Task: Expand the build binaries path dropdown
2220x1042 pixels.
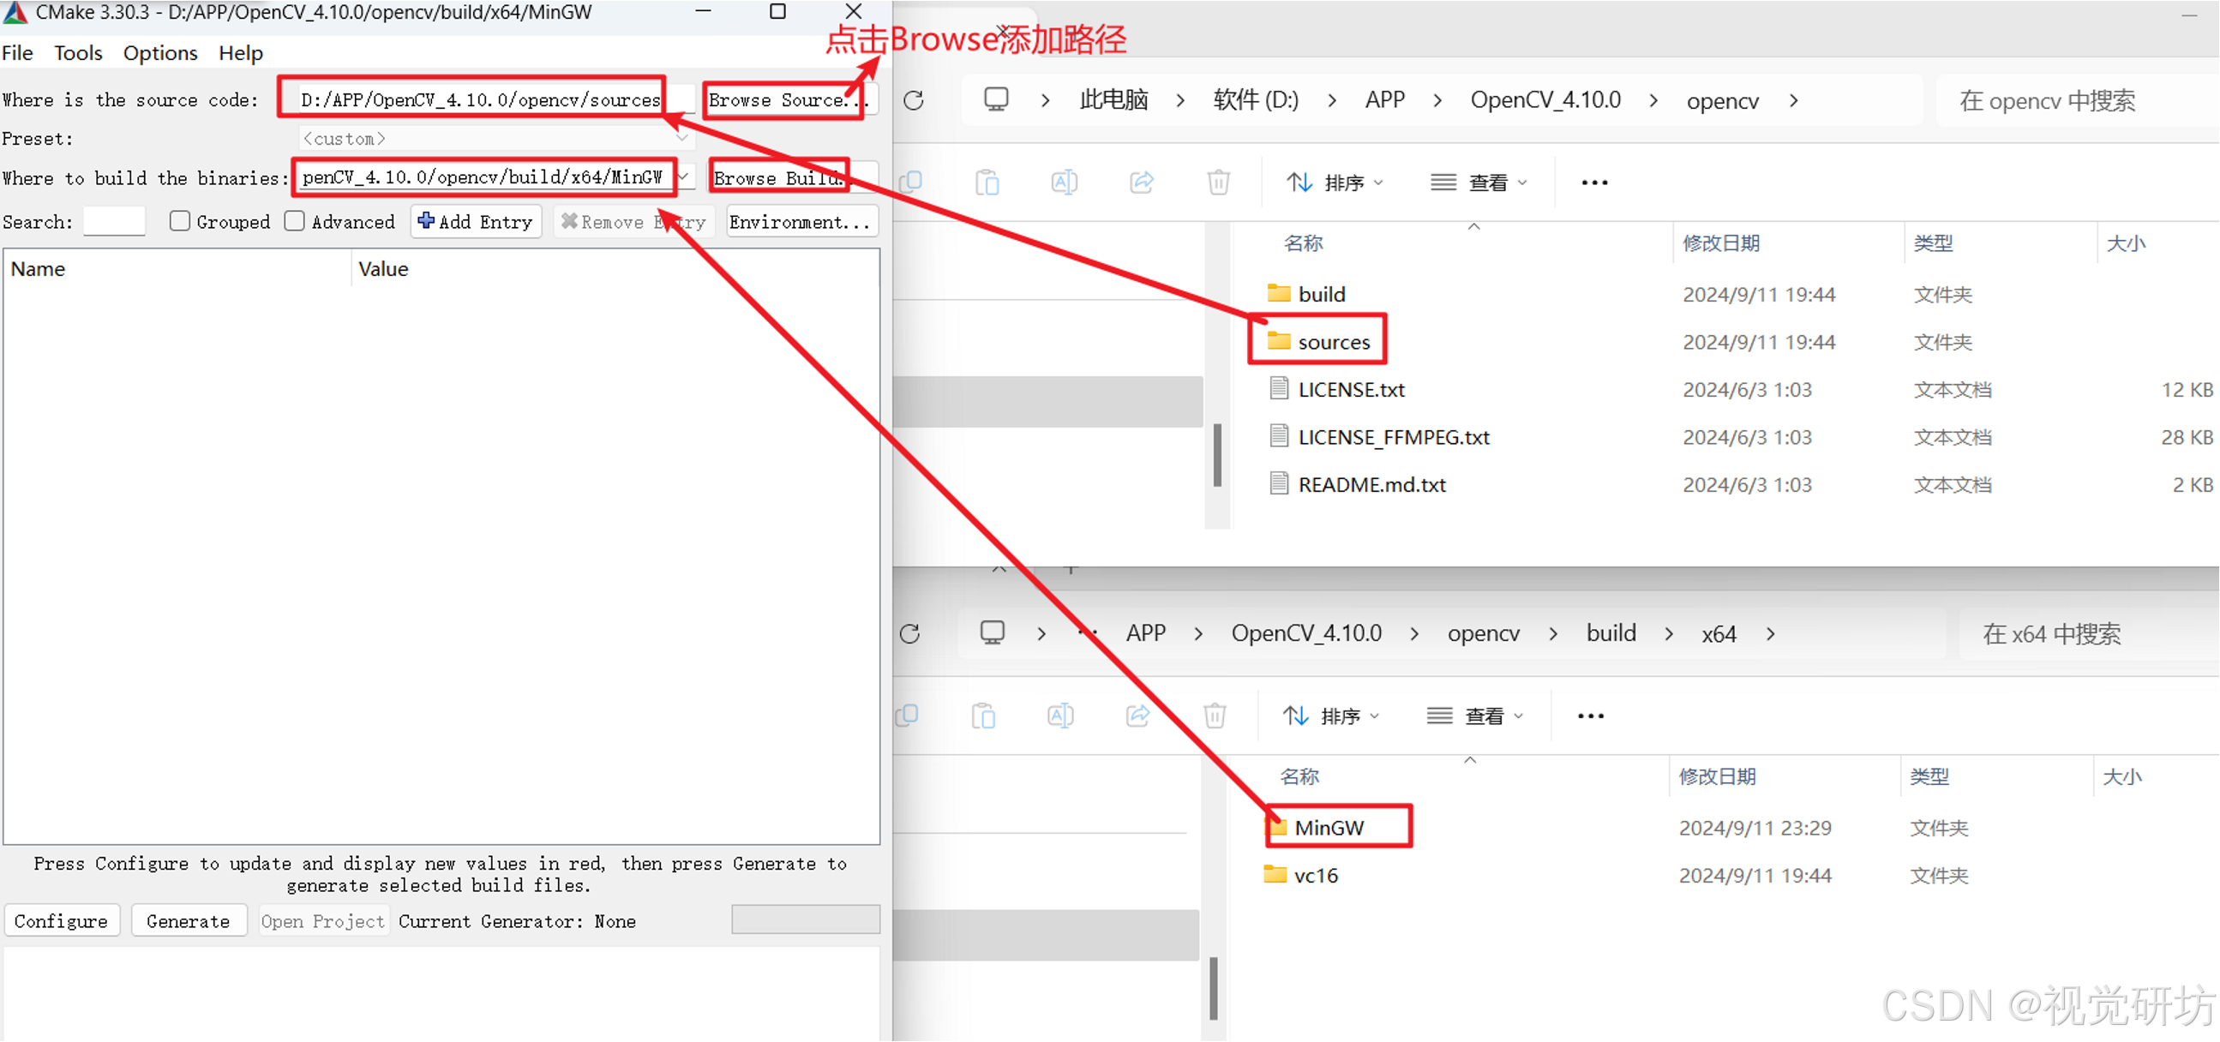Action: tap(683, 177)
